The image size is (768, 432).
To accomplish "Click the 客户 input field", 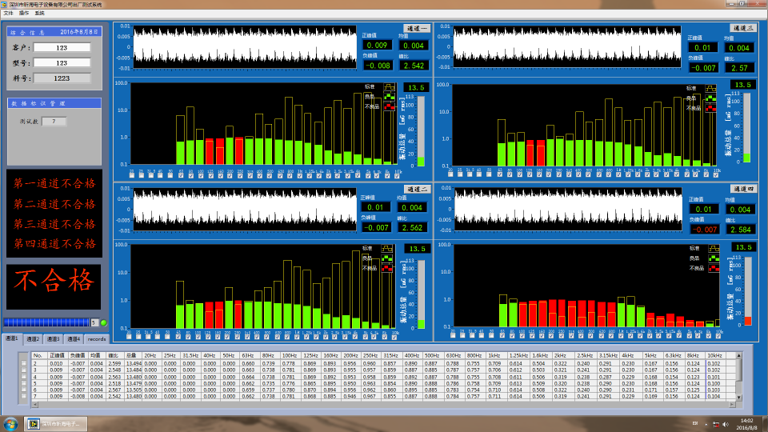I will tap(62, 47).
